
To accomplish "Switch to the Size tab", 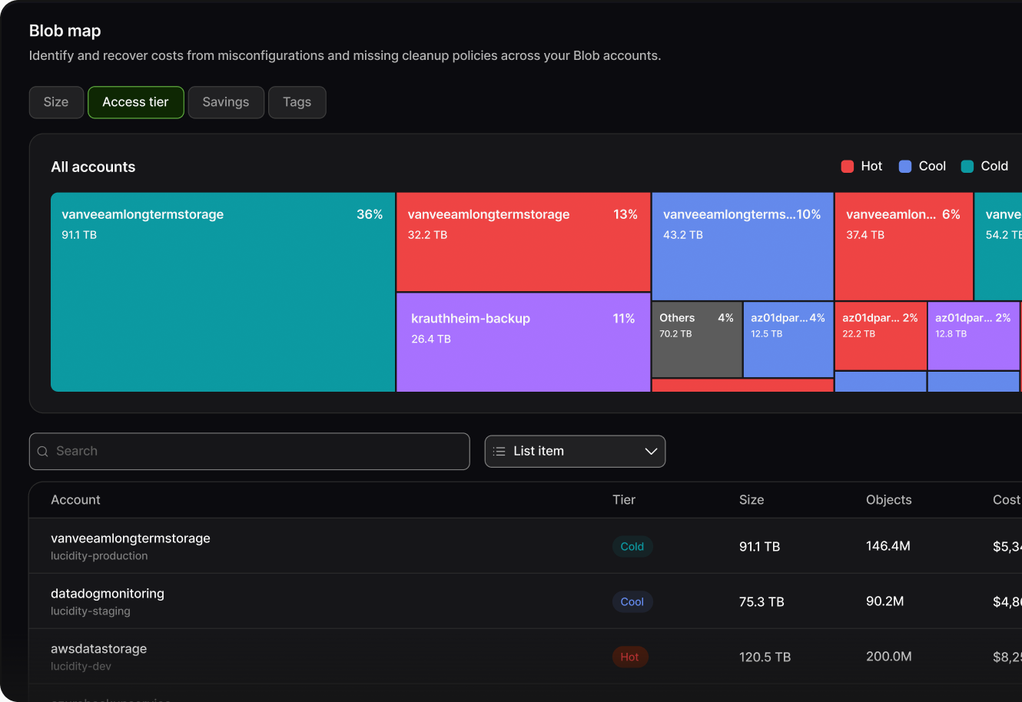I will coord(56,102).
